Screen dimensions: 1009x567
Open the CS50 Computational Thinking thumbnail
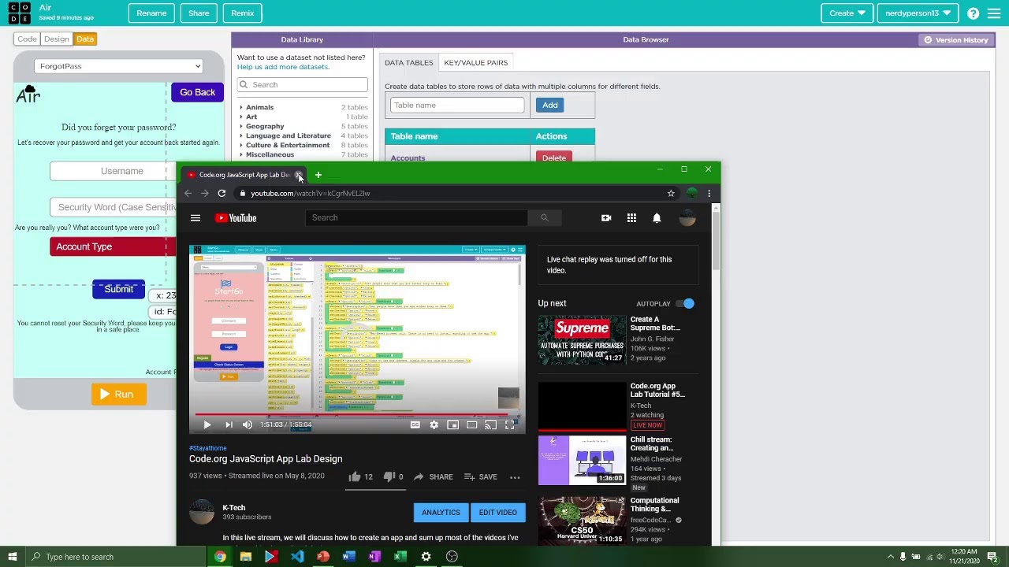click(x=582, y=521)
